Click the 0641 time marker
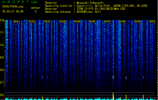158x100 pixels. (17, 21)
